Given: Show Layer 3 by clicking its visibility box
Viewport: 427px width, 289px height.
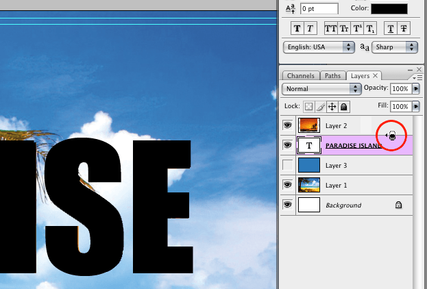Looking at the screenshot, I should (x=288, y=165).
